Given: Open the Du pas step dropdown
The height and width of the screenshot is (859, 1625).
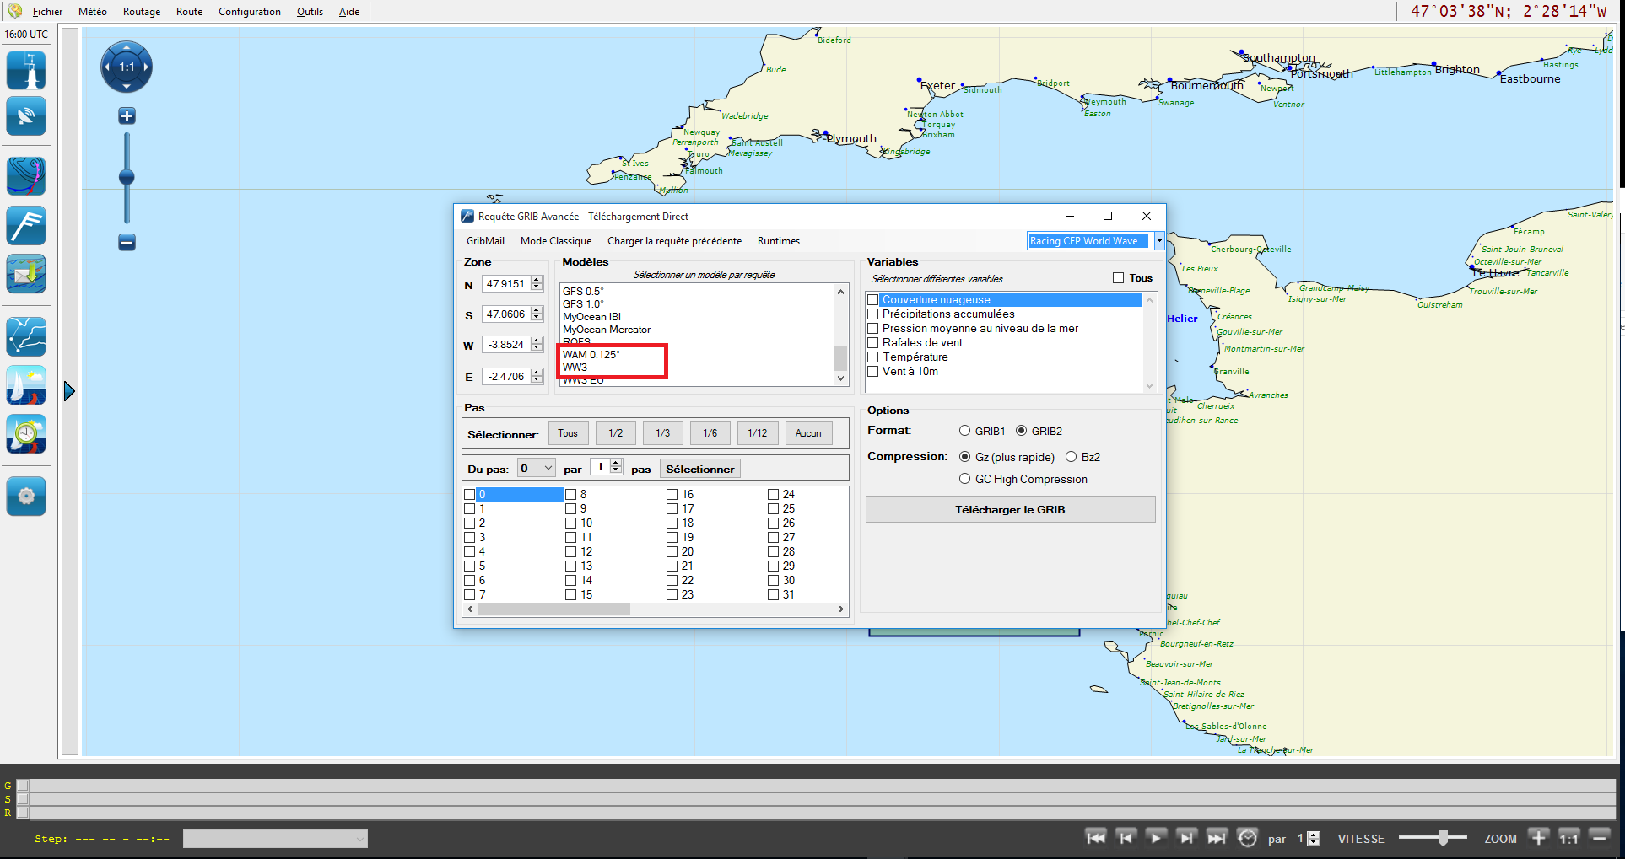Looking at the screenshot, I should [537, 469].
